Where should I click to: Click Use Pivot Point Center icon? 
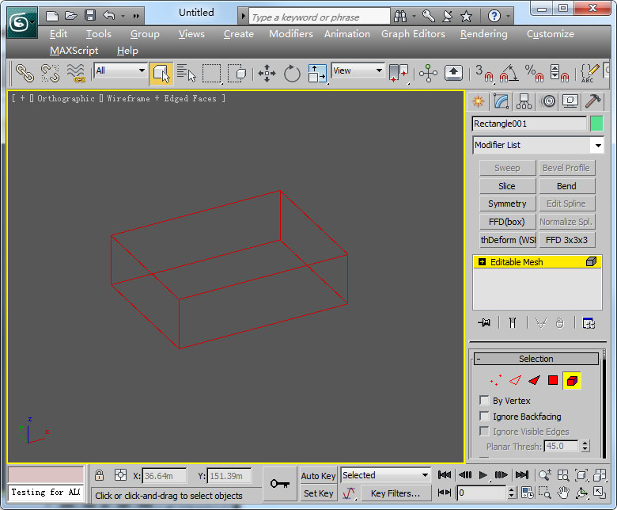click(399, 73)
